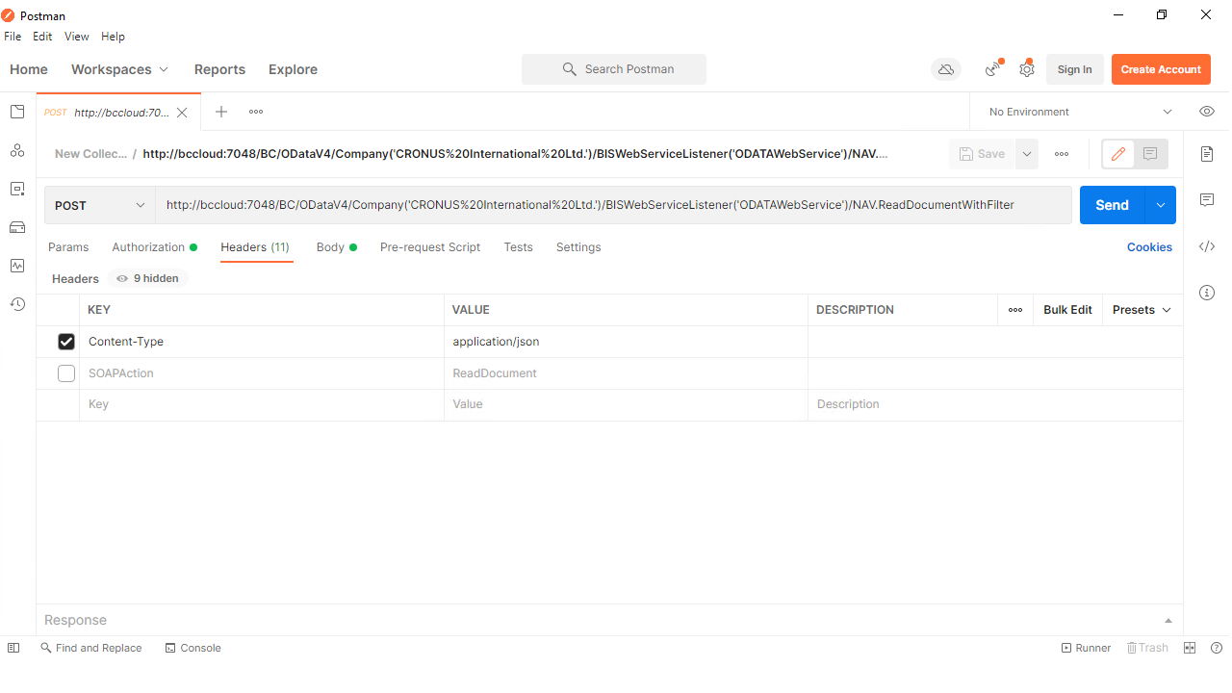Click the request URL input field
The image size is (1232, 693).
pos(613,205)
